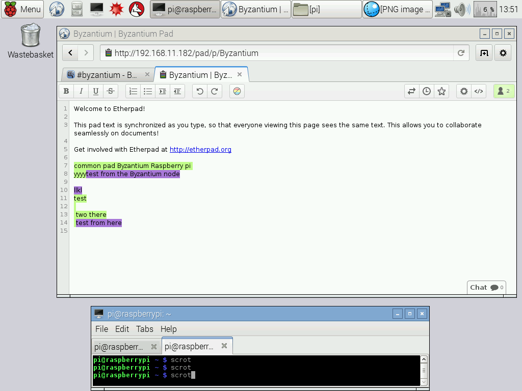This screenshot has height=391, width=522.
Task: Save a revision with the star icon
Action: coord(441,91)
